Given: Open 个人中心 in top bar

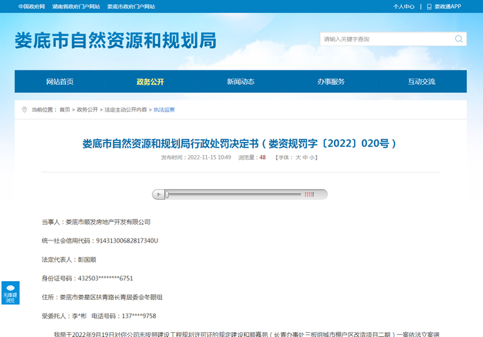Looking at the screenshot, I should click(404, 6).
